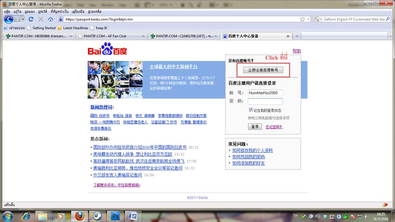Toggle the 记住我的登录状态 checkbox
The width and height of the screenshot is (395, 222).
pyautogui.click(x=251, y=110)
